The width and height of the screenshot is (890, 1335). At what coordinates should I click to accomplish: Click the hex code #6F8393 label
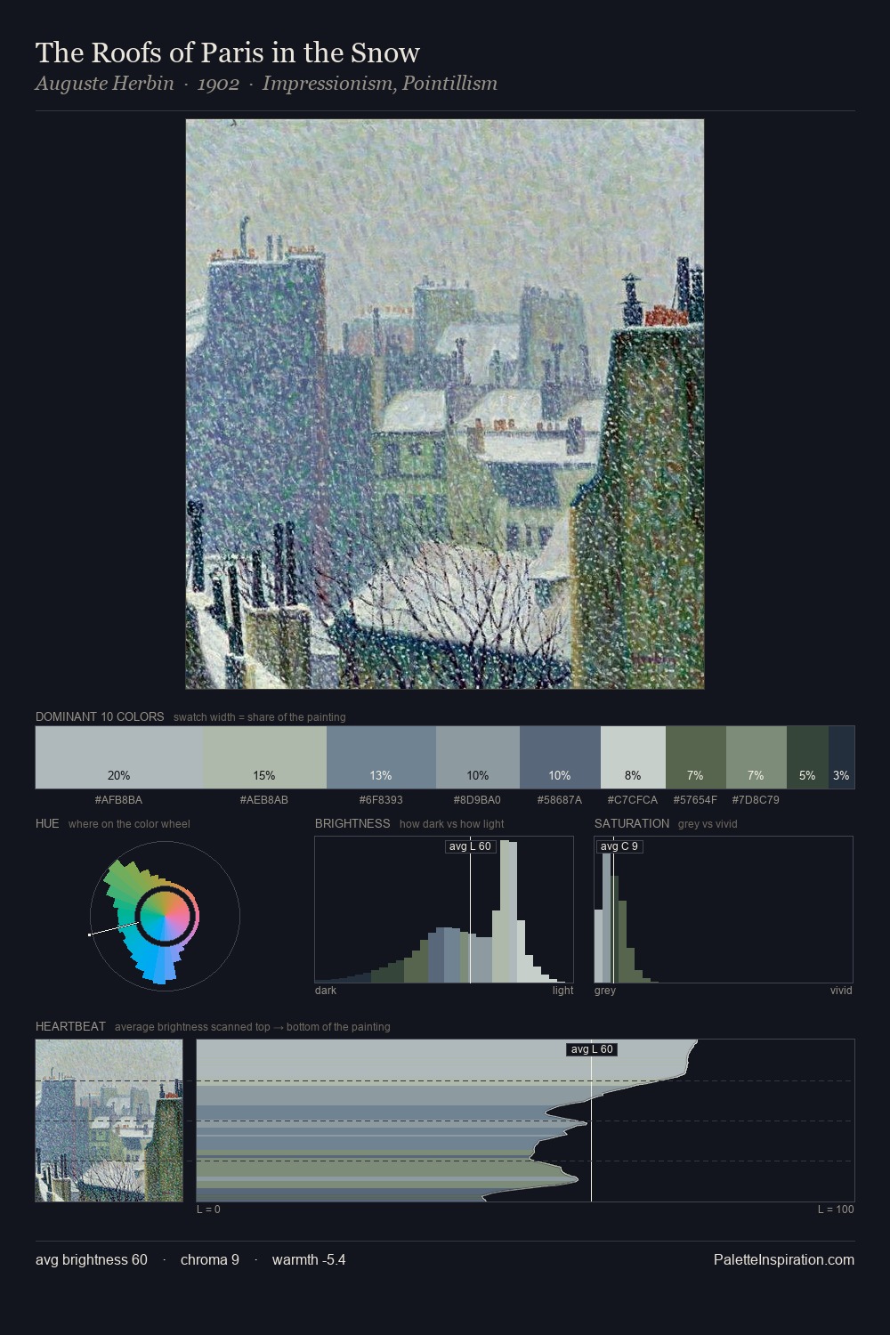pyautogui.click(x=381, y=800)
